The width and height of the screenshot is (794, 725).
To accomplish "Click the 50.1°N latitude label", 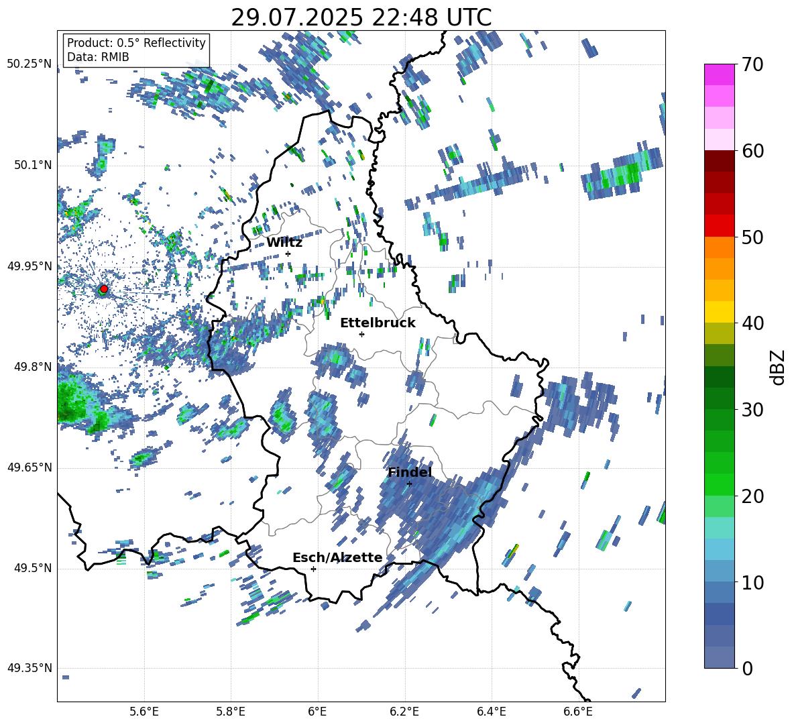I will tap(32, 165).
